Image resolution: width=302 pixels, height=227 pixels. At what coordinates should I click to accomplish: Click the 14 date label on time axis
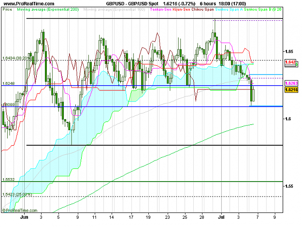[111, 217]
